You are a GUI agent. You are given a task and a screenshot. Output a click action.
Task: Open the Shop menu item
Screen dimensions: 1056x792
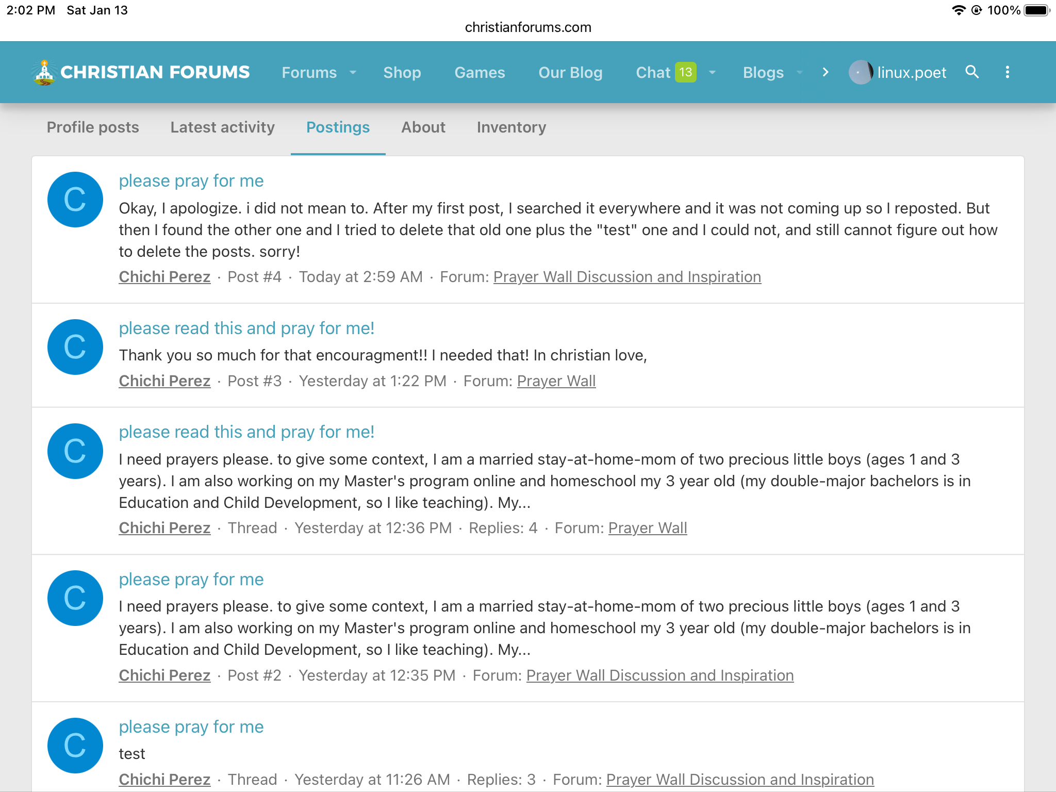402,73
